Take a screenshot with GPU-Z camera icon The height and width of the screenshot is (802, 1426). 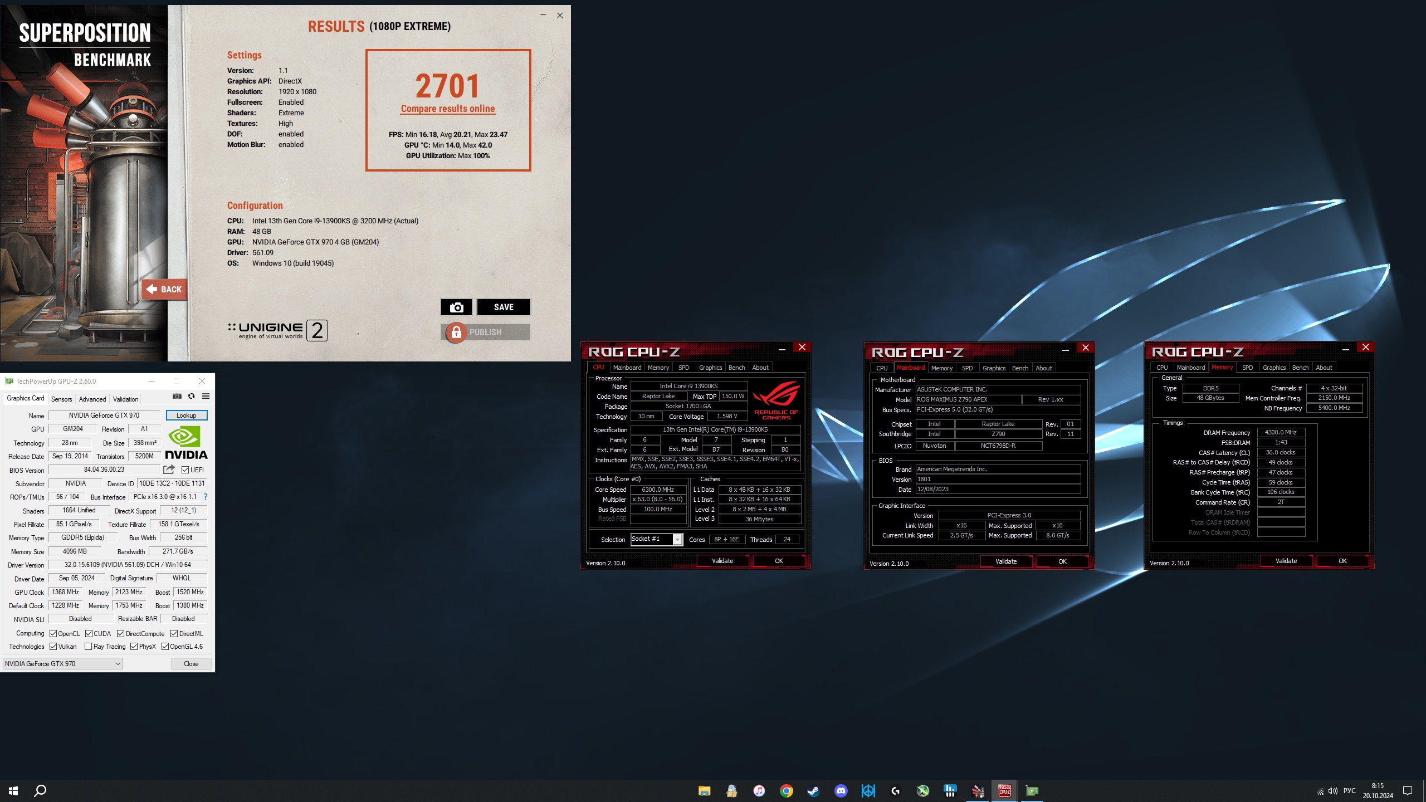point(177,396)
